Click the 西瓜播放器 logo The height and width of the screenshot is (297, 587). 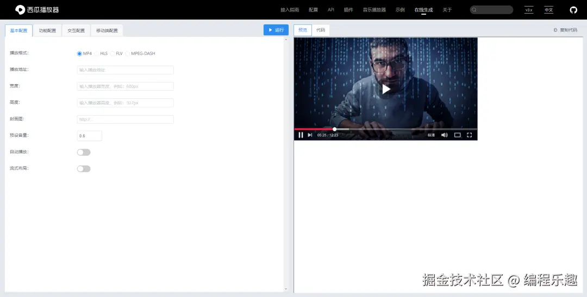pos(37,10)
